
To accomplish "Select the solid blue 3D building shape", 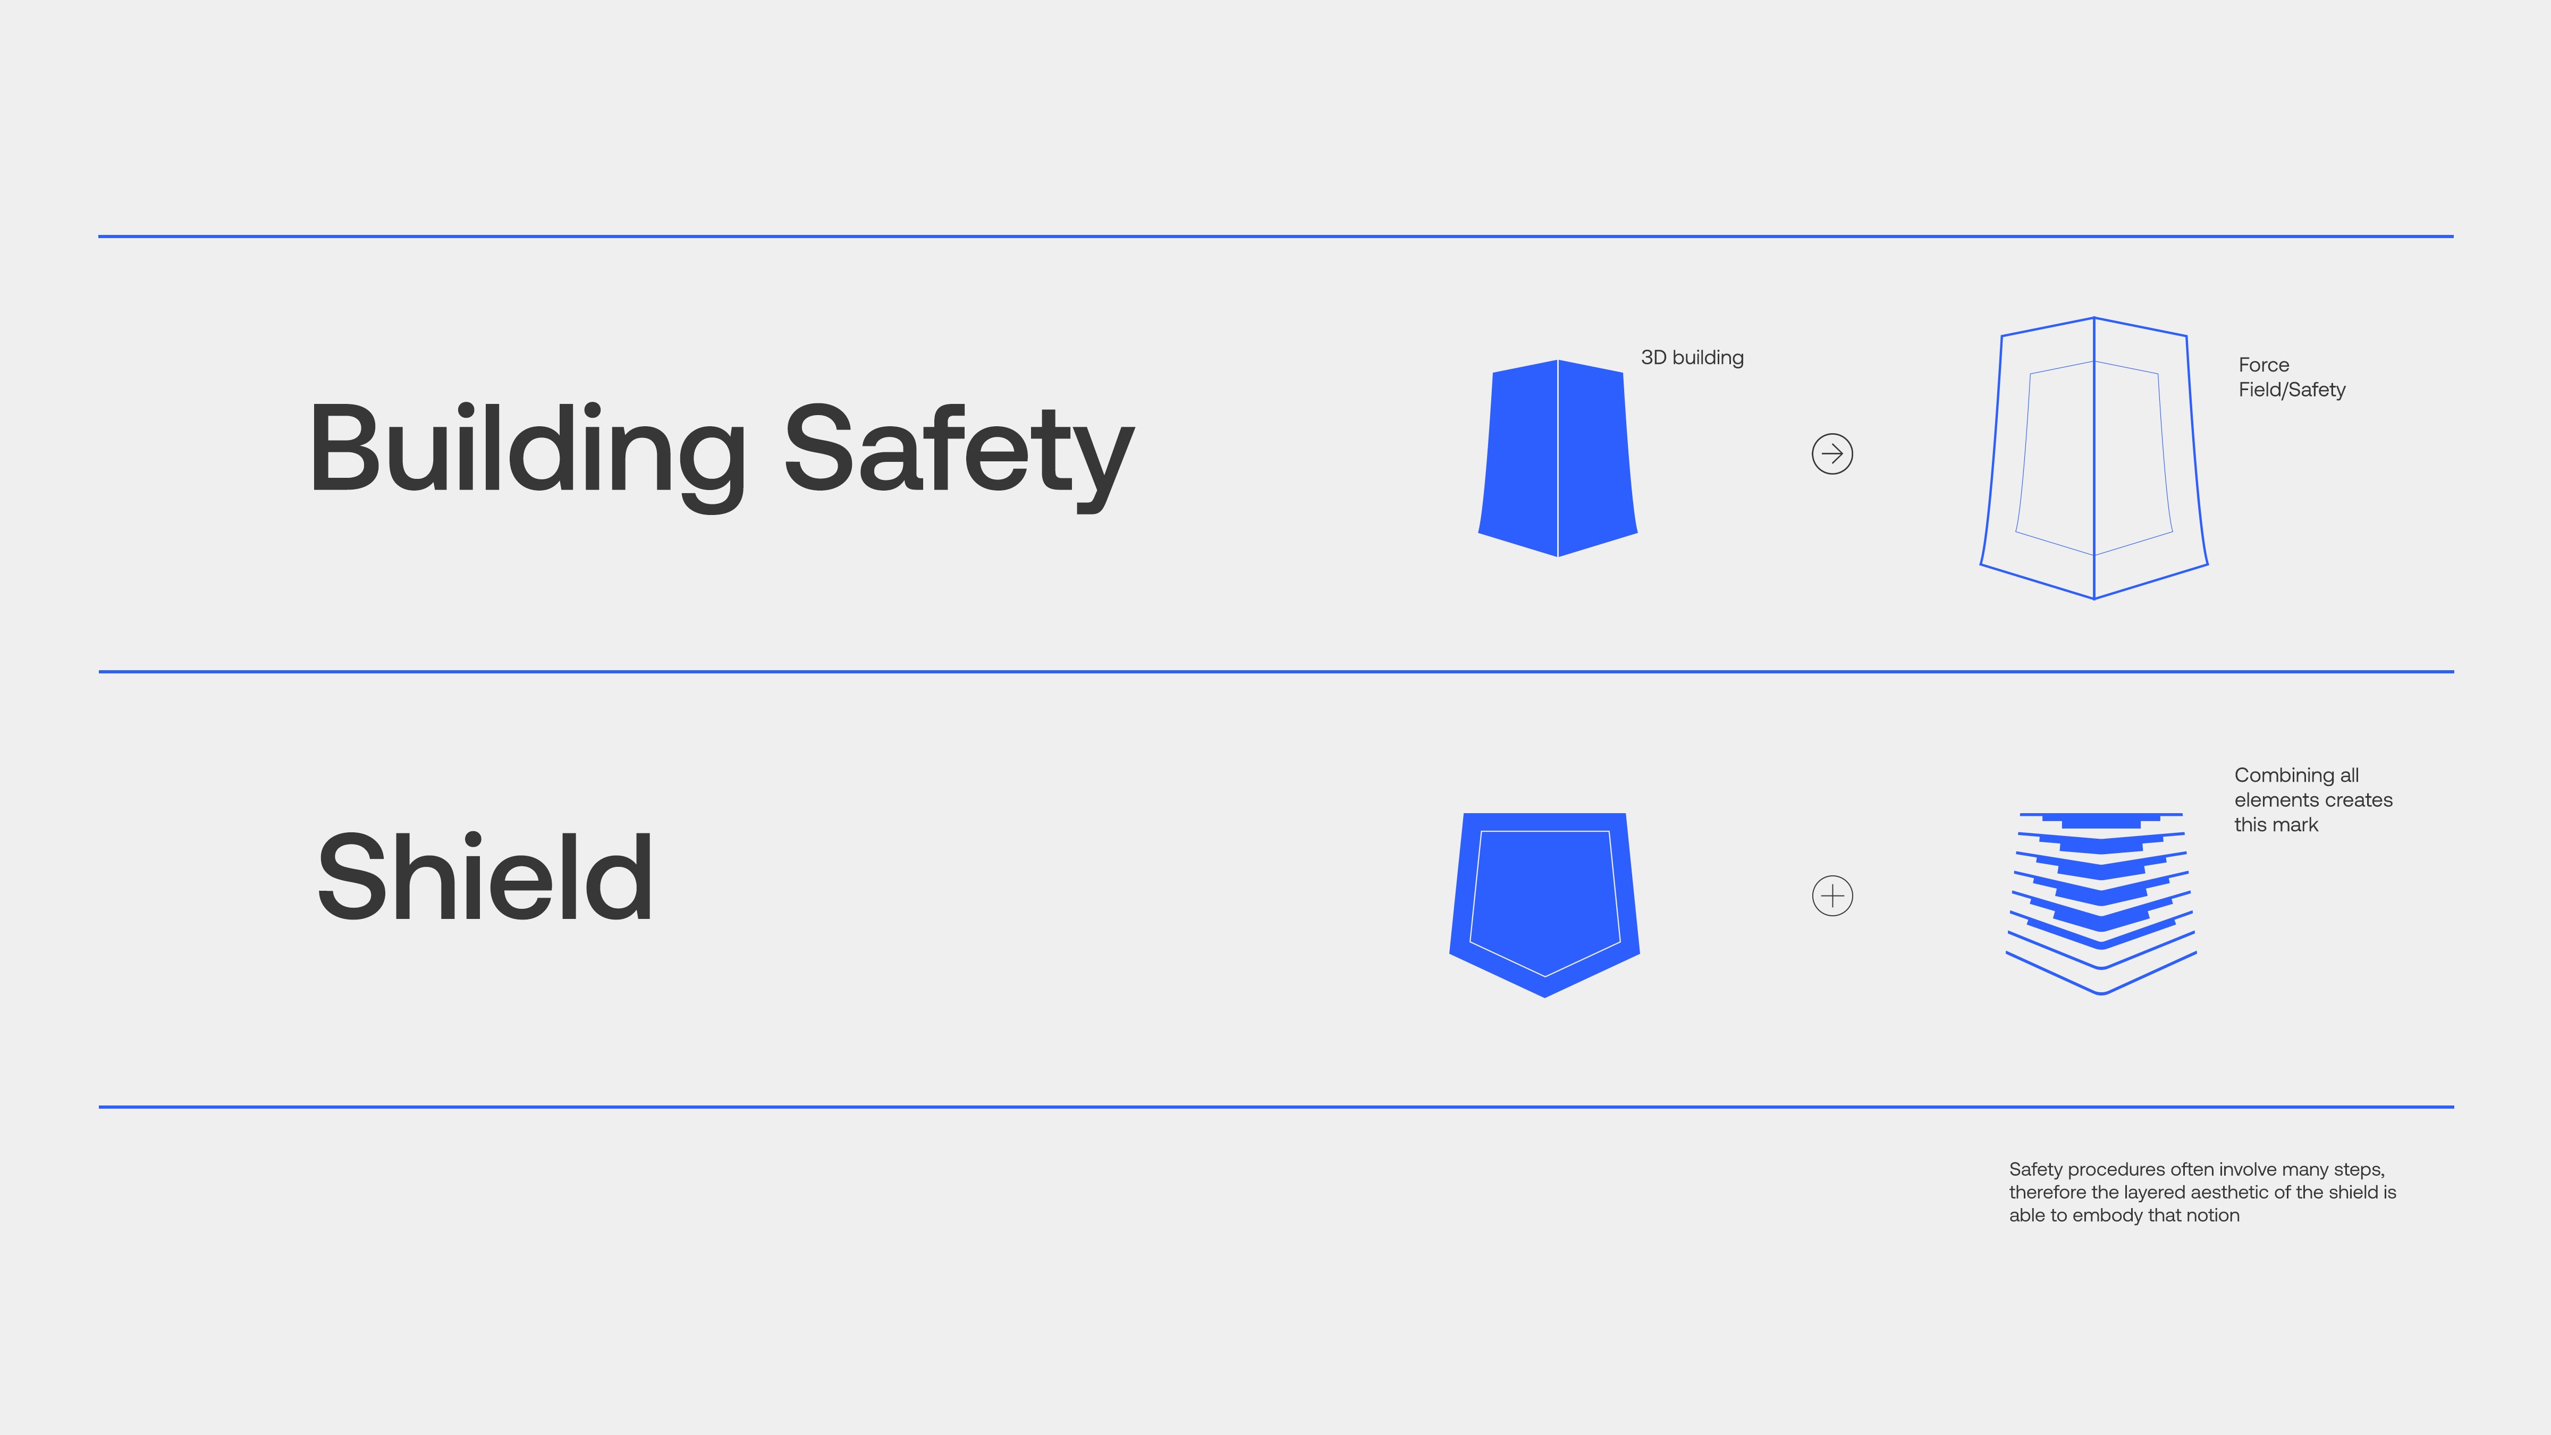I will [x=1558, y=458].
